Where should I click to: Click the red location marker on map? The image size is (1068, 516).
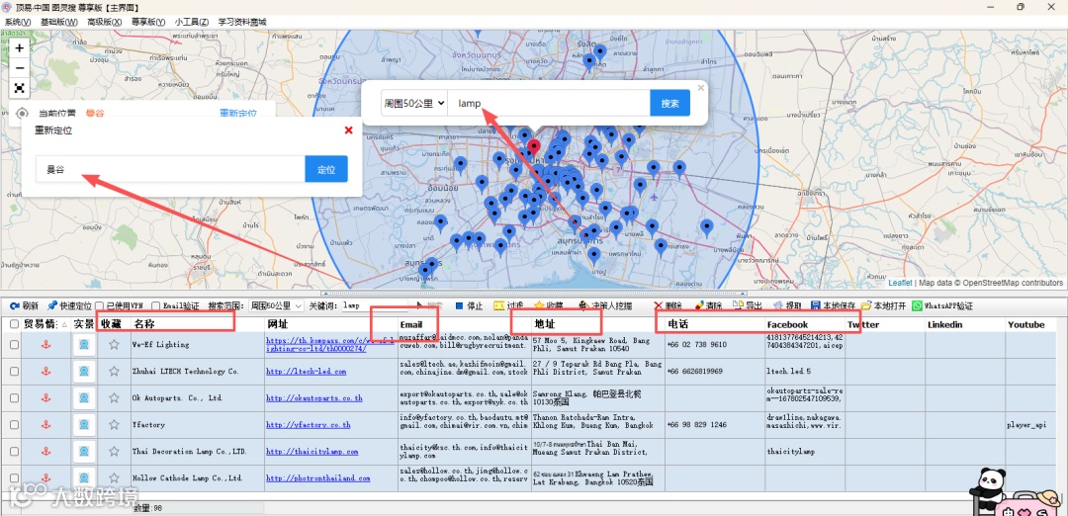(534, 147)
